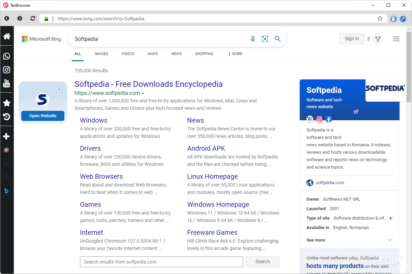Open the Android APK sitelink
The height and width of the screenshot is (274, 412).
(206, 148)
